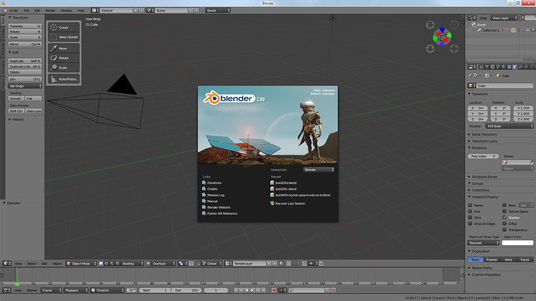Image resolution: width=536 pixels, height=301 pixels.
Task: Open the Edit menu
Action: (37, 11)
